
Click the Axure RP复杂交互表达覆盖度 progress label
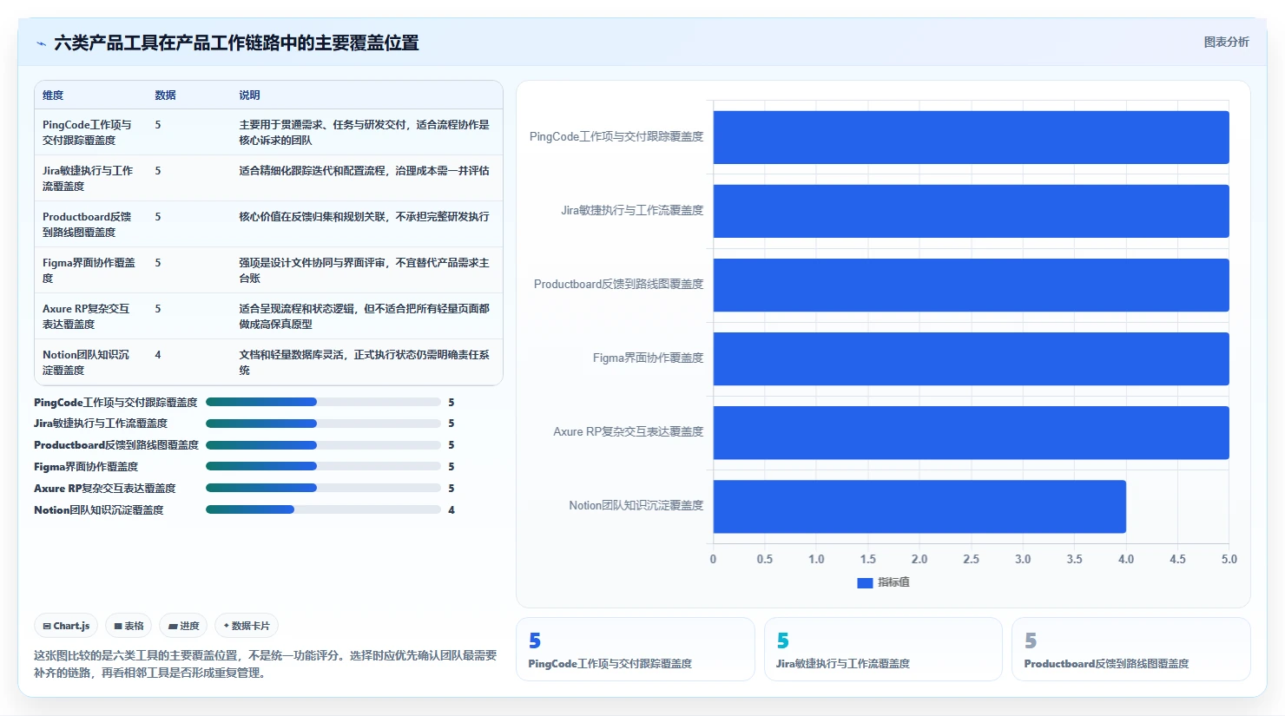coord(105,489)
